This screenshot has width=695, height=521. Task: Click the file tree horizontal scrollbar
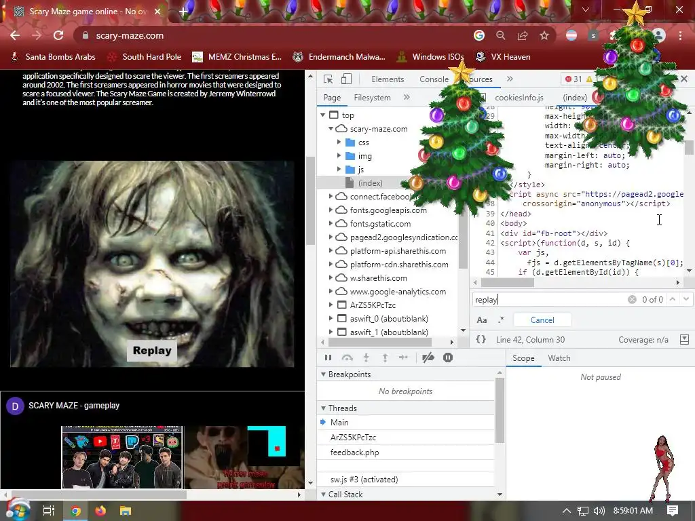[x=380, y=342]
